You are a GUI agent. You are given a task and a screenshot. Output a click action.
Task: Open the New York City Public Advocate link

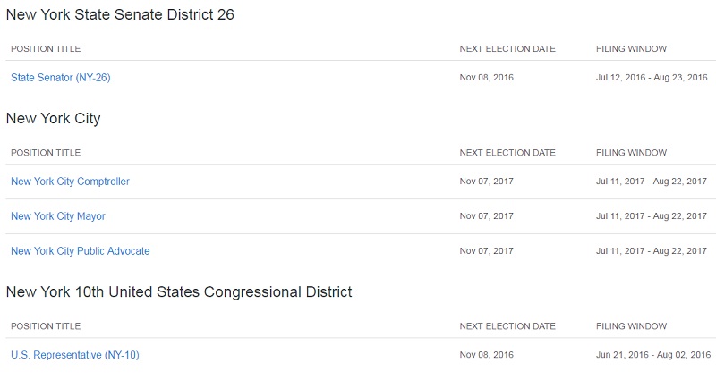(81, 251)
